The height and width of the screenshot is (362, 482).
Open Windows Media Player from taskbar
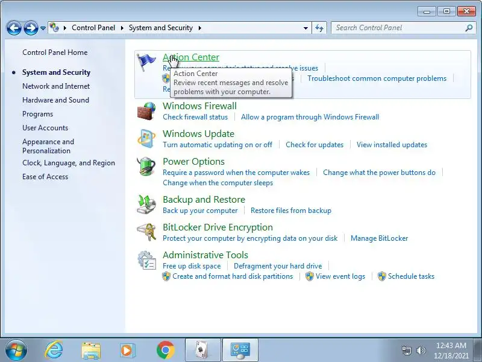coord(127,351)
